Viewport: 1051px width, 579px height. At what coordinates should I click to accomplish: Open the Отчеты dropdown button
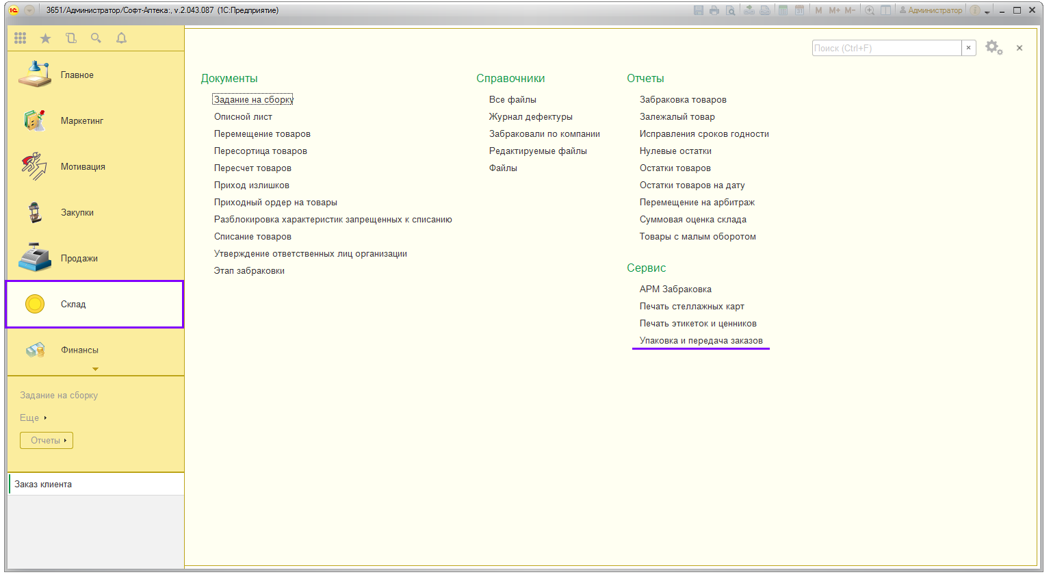point(47,440)
